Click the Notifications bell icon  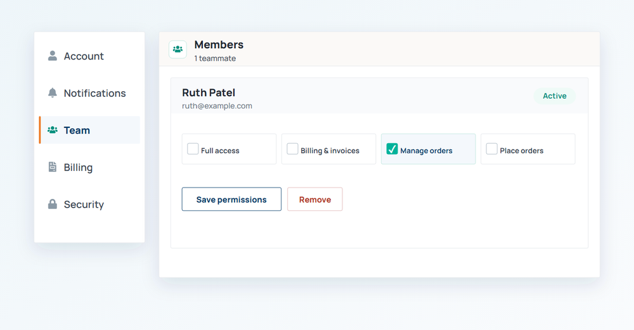53,93
